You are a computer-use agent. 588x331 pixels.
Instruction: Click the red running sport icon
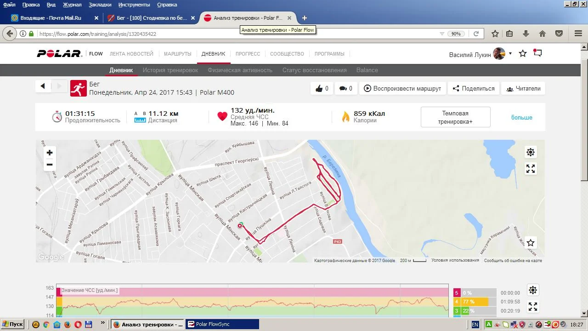click(79, 88)
